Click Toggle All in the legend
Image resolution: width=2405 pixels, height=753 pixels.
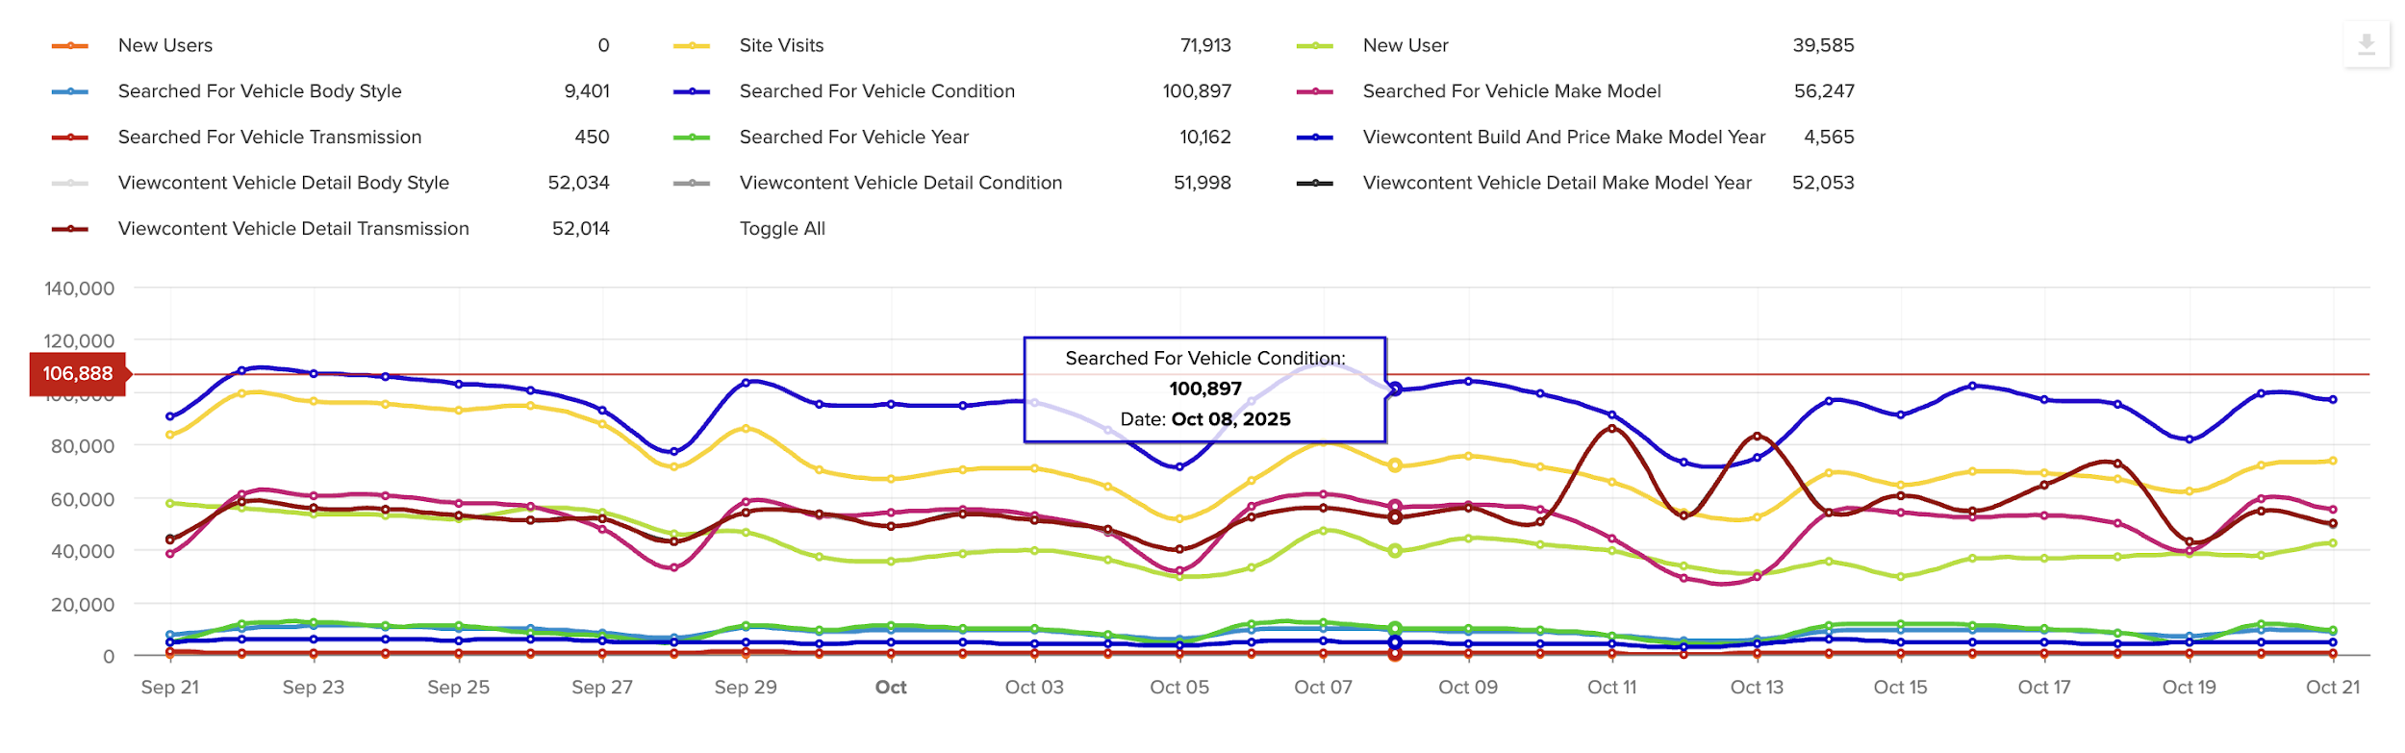click(x=782, y=229)
